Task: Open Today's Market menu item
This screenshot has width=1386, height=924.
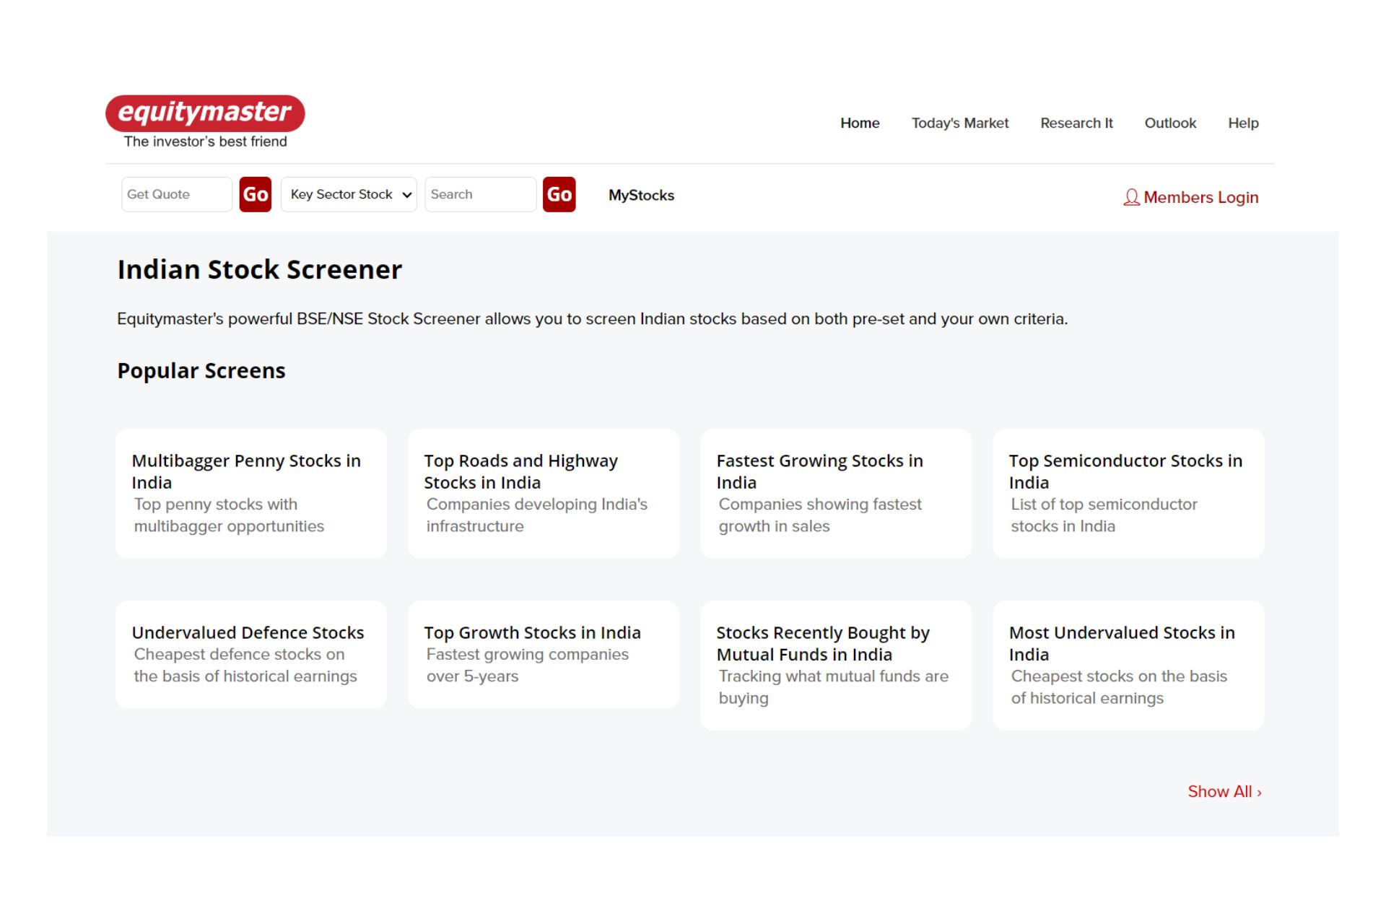Action: (959, 123)
